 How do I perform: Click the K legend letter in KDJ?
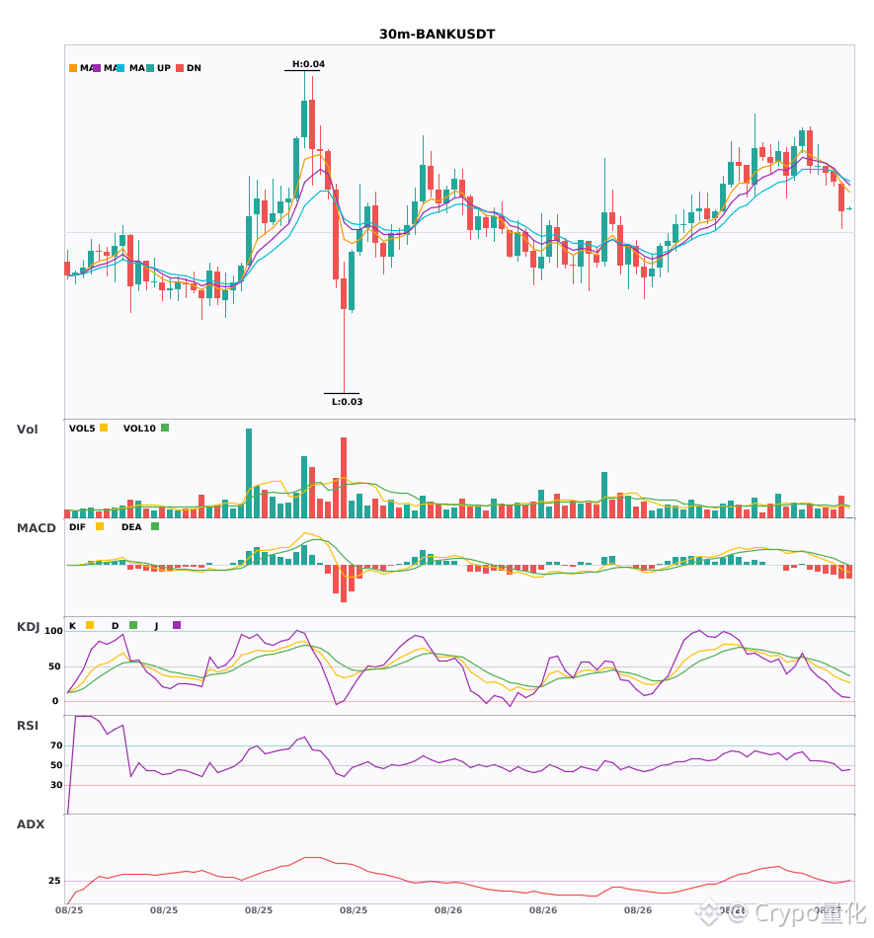(x=72, y=626)
